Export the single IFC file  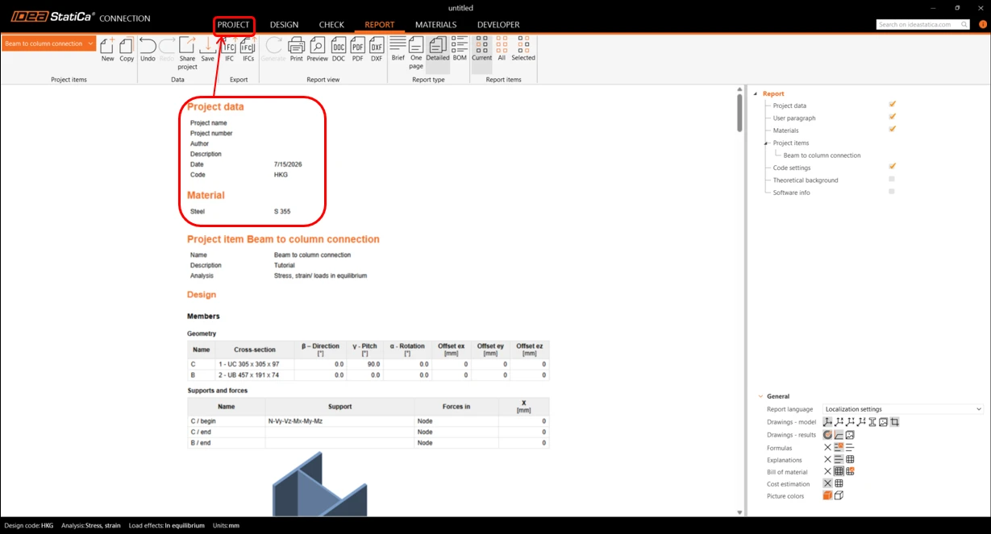tap(230, 49)
